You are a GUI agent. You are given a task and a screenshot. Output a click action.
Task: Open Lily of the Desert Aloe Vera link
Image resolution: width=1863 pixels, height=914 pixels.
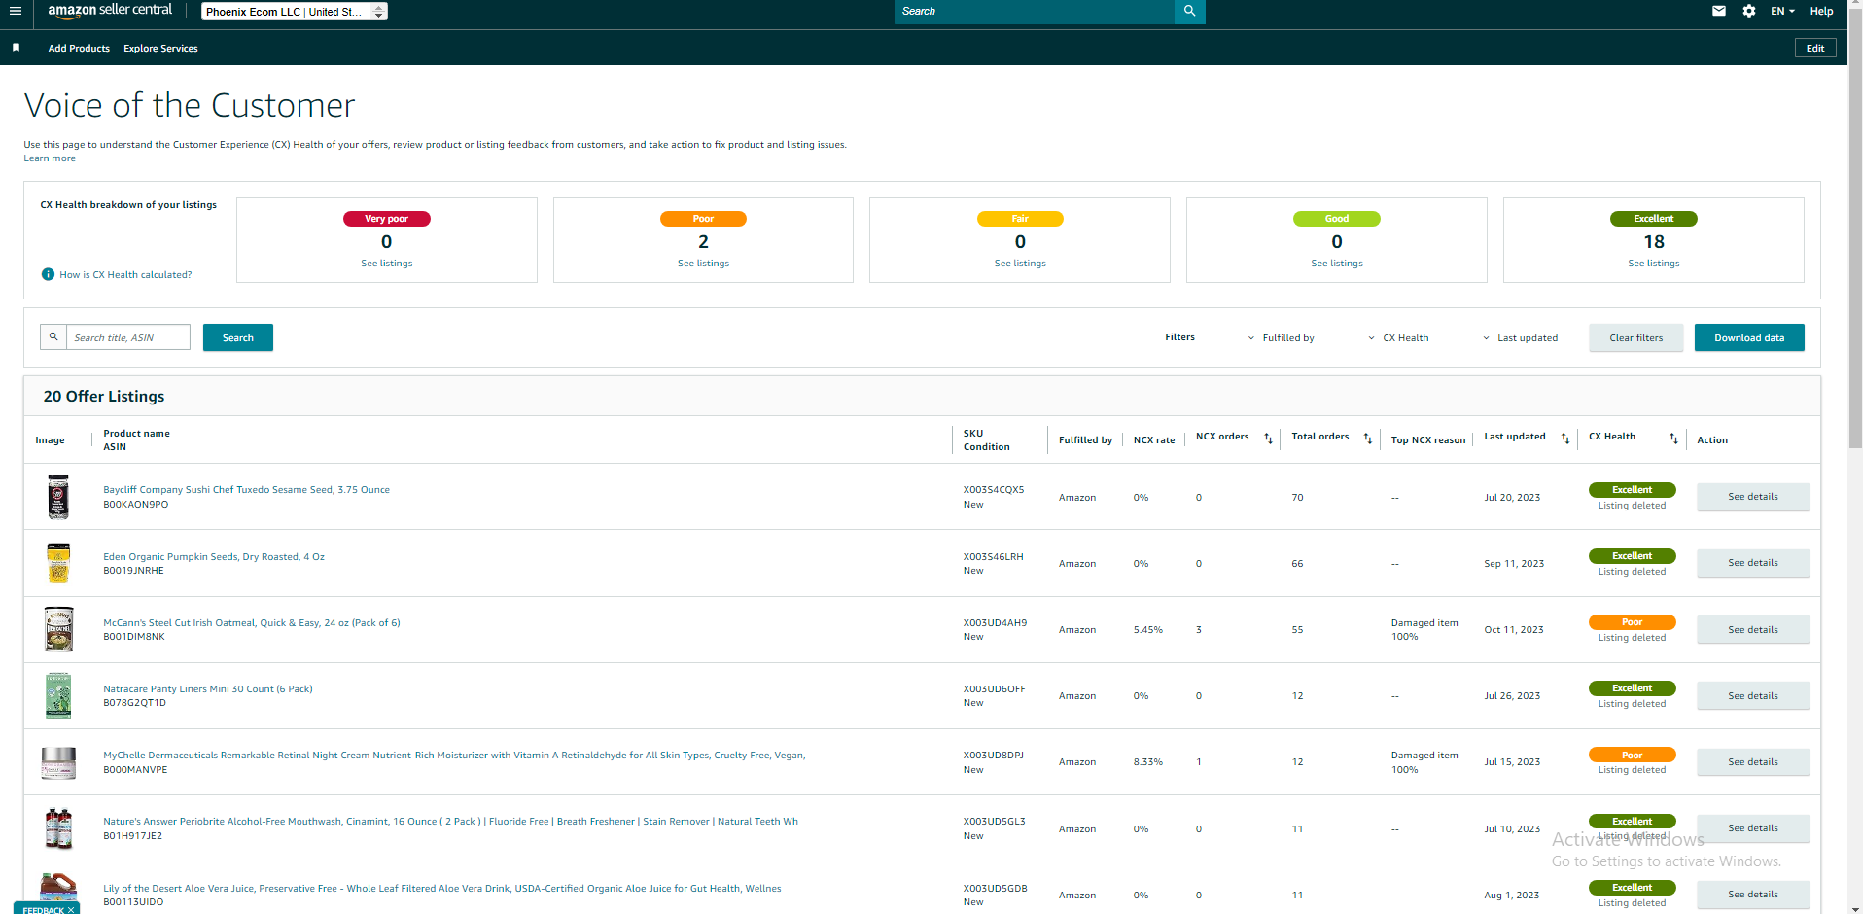click(442, 889)
